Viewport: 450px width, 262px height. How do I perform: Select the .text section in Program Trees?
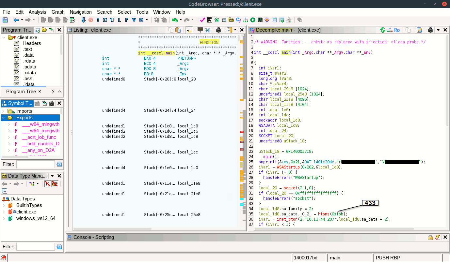pyautogui.click(x=27, y=49)
